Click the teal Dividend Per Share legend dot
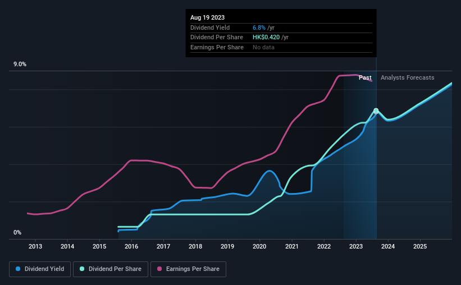 pos(82,269)
